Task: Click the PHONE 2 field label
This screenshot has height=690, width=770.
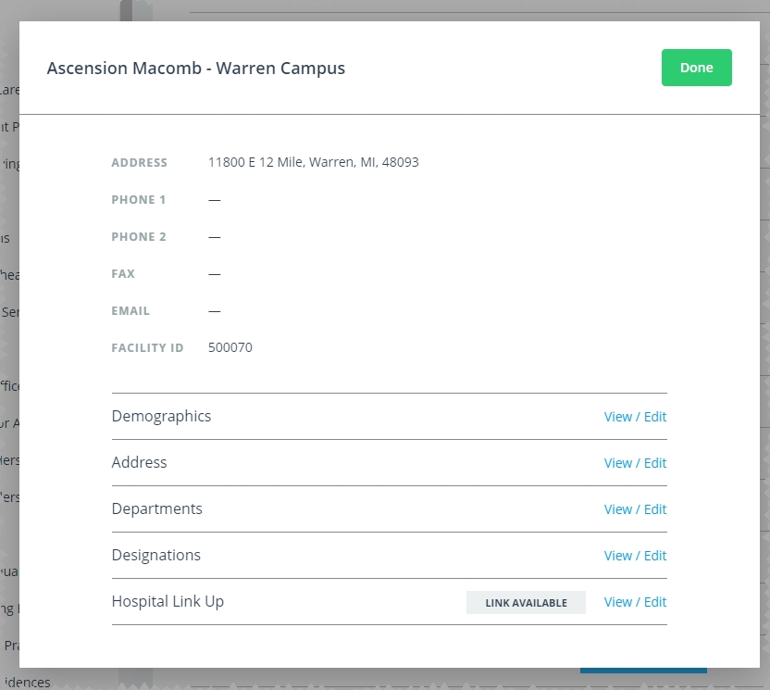Action: 139,237
